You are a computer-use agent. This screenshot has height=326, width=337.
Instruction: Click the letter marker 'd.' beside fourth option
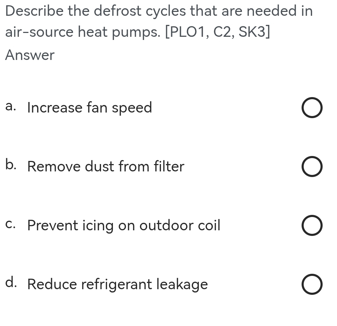click(11, 282)
